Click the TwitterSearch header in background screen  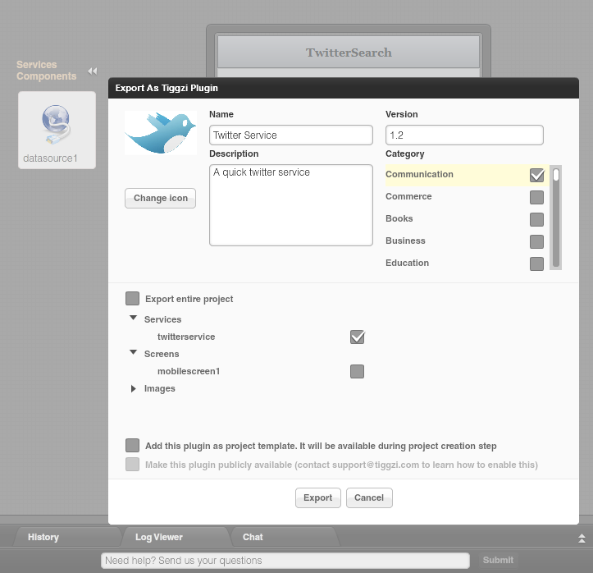[349, 53]
